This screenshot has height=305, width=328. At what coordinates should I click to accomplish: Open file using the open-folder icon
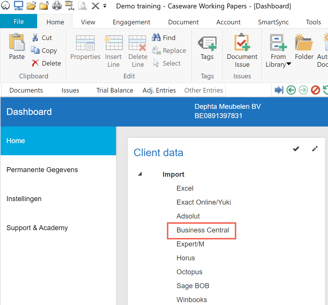click(31, 6)
